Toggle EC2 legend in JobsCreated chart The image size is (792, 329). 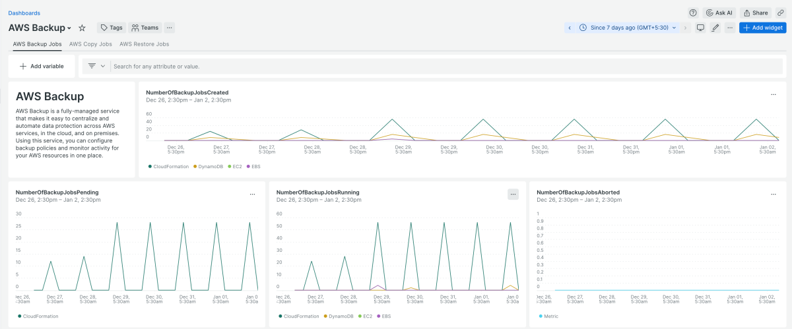[x=234, y=166]
